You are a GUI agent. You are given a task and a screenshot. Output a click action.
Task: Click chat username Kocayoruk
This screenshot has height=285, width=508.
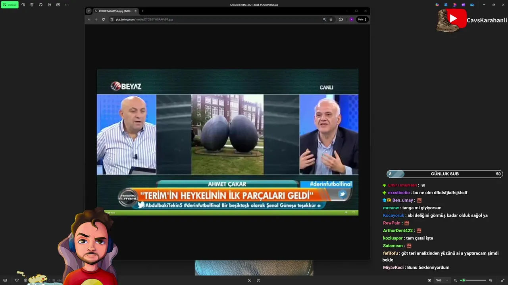pyautogui.click(x=394, y=215)
